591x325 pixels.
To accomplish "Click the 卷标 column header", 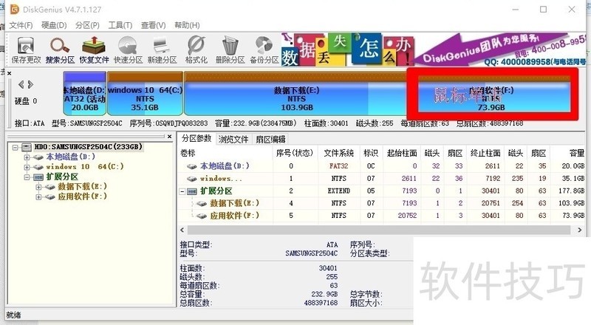I will point(188,153).
